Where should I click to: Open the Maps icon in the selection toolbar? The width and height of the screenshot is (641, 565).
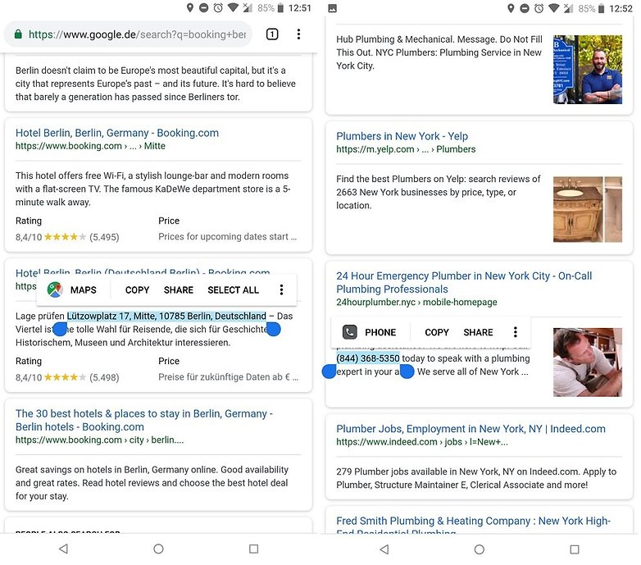tap(55, 289)
